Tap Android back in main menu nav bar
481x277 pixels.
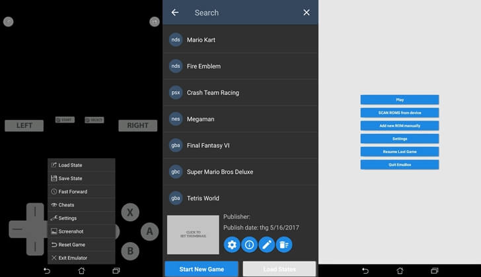pos(365,270)
